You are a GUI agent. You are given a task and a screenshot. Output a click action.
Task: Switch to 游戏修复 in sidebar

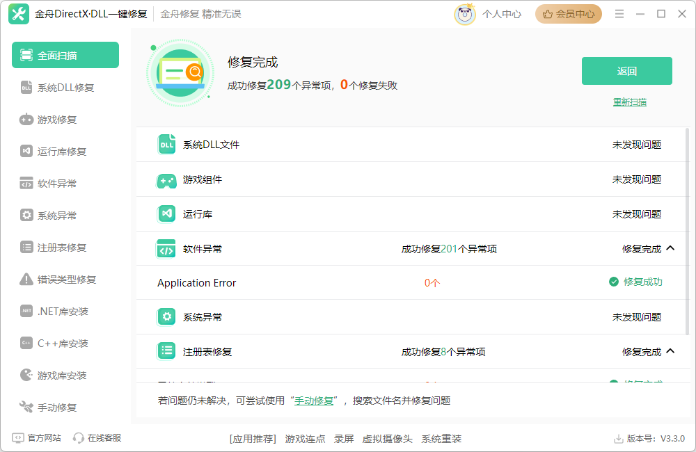pos(57,120)
